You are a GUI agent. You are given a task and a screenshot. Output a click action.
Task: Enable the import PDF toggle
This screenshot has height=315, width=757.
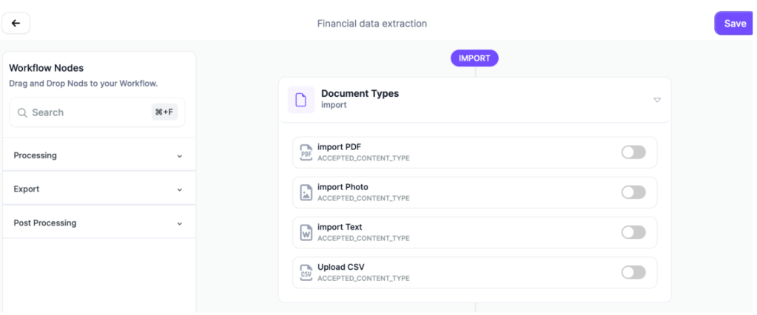click(633, 152)
